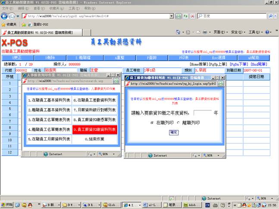Choose 0.結束作業 to exit the report menu
279x209 pixels.
[x=94, y=139]
